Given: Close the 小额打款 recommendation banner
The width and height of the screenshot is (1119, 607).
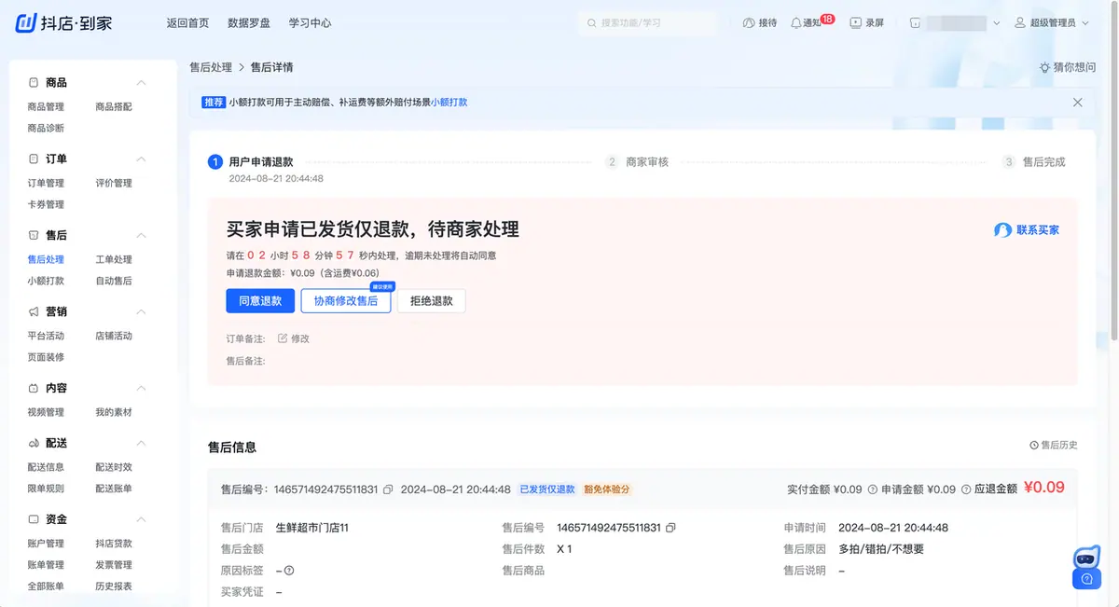Looking at the screenshot, I should [1078, 103].
